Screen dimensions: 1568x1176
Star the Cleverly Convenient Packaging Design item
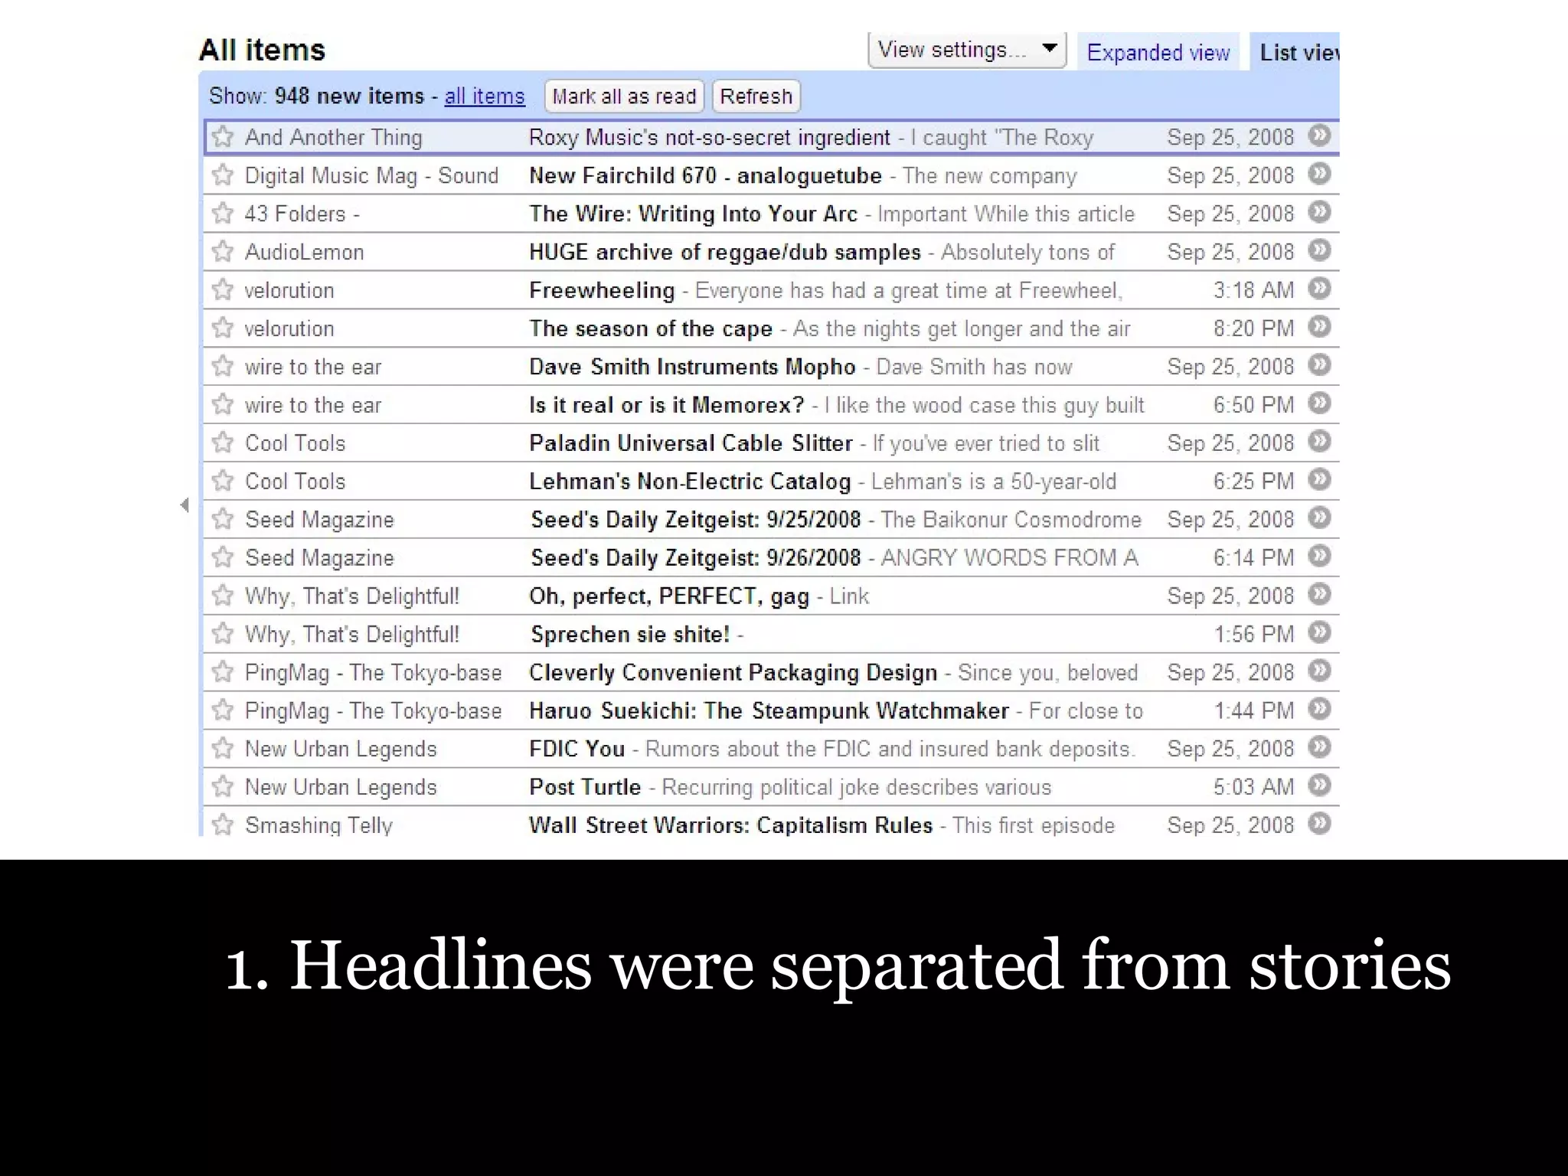[223, 672]
